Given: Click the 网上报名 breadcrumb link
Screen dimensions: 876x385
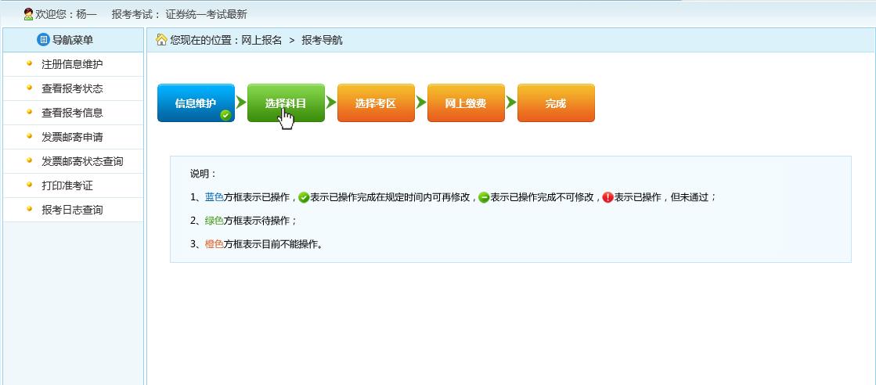Looking at the screenshot, I should tap(261, 40).
